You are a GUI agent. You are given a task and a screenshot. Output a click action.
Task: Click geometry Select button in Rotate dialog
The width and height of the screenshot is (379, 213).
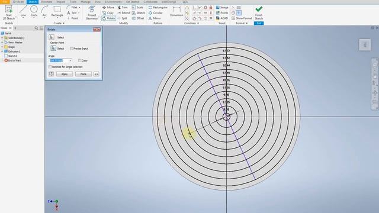click(52, 37)
